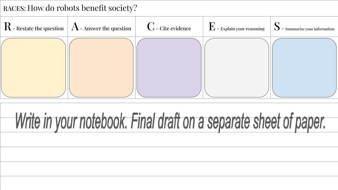Select the "Answer the question" text
This screenshot has width=338, height=190.
(107, 28)
